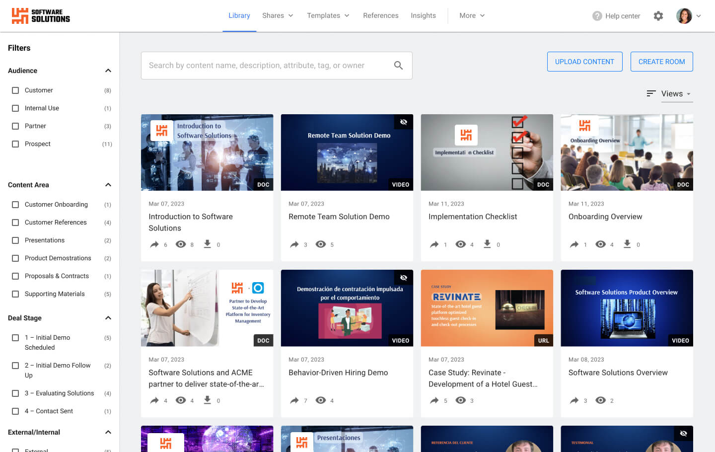
Task: Check the Customer audience filter
Action: [x=15, y=90]
